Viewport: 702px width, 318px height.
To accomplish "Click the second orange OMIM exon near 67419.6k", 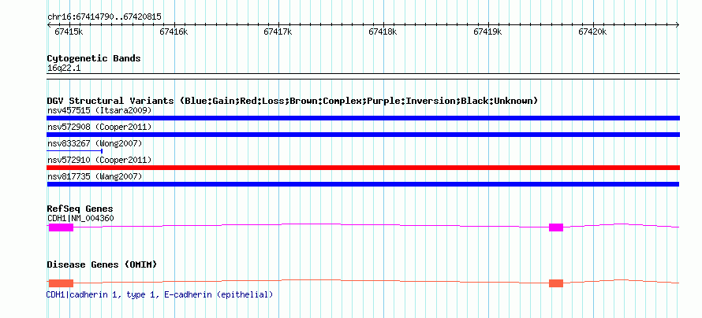I will tap(556, 283).
